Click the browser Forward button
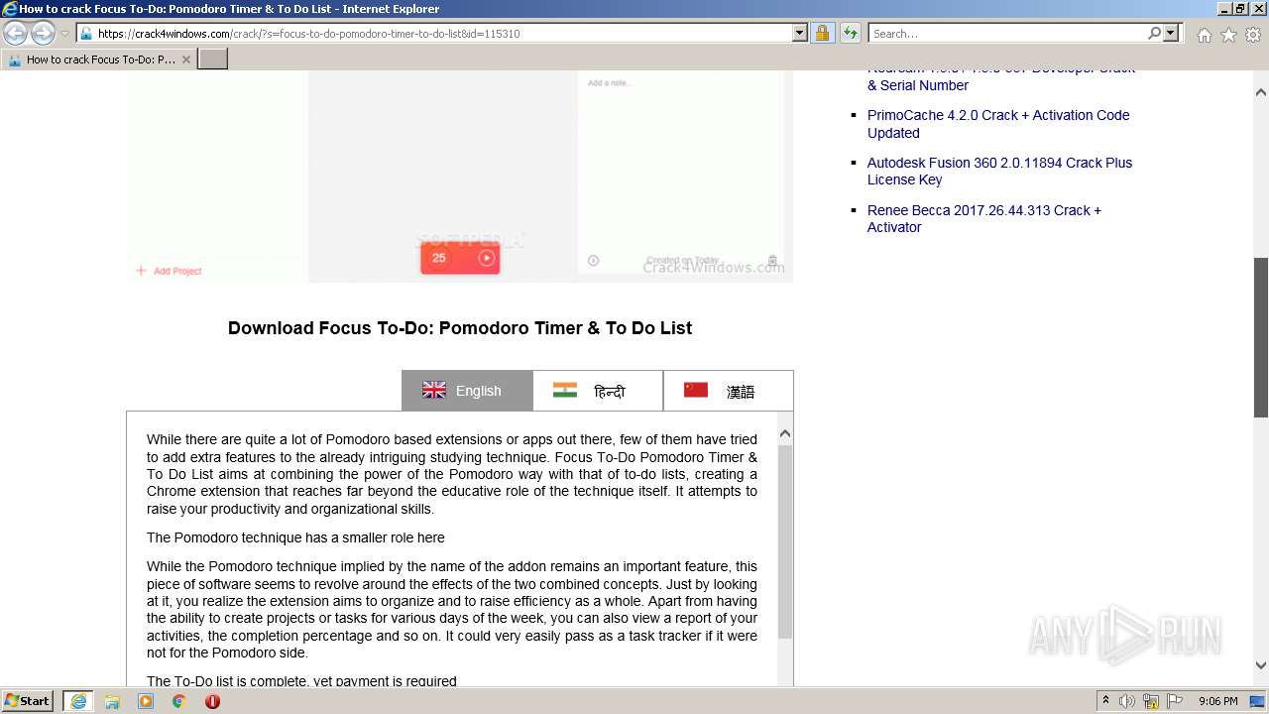1269x714 pixels. pyautogui.click(x=43, y=34)
